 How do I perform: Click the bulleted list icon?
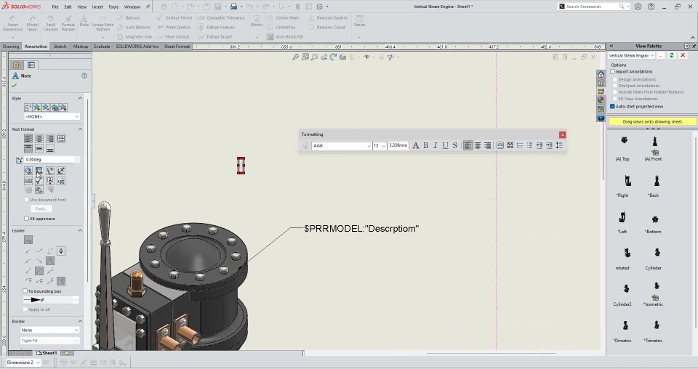[520, 145]
